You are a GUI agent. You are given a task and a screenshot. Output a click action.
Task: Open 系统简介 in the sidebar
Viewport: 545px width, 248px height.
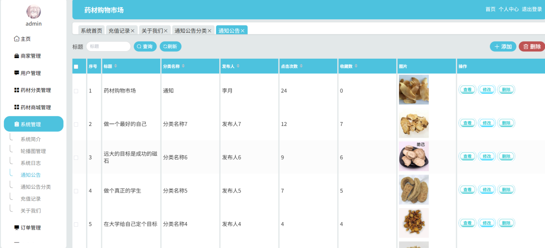click(x=31, y=139)
